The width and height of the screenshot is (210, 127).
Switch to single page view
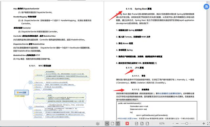(113, 123)
